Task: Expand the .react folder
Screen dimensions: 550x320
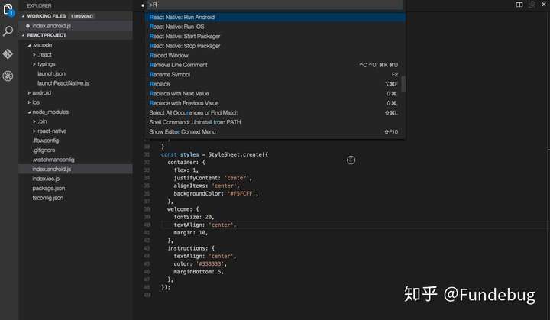Action: (34, 55)
